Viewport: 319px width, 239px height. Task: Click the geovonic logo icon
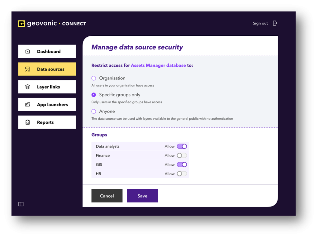click(21, 24)
